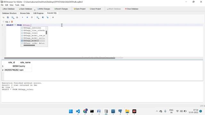205x115 pixels.
Task: Click Attach Database button
Action: (x=114, y=9)
